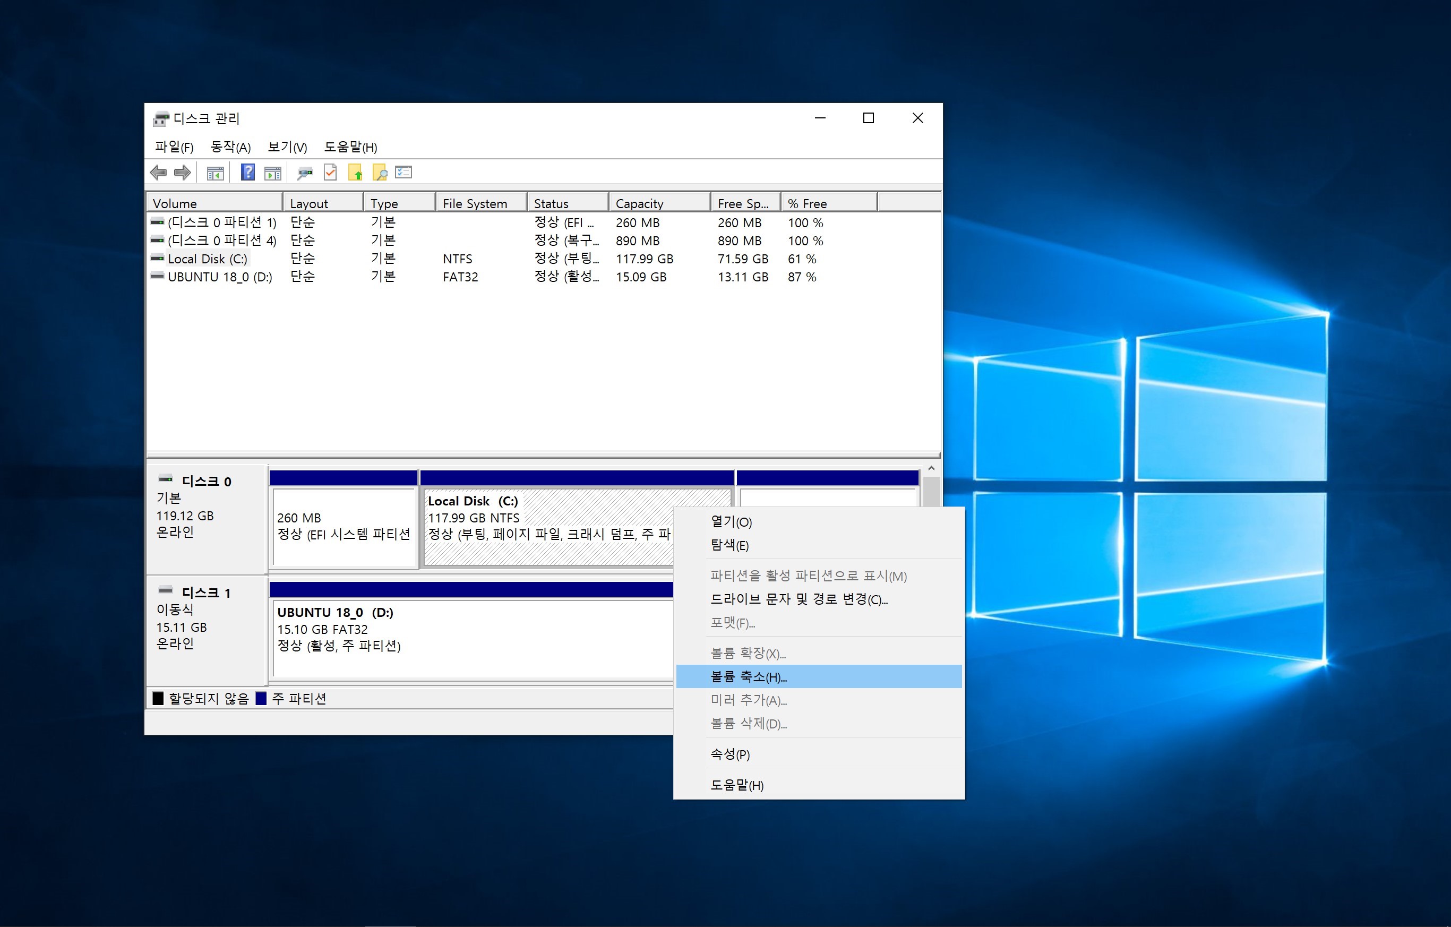Toggle the action pane toolbar icon
1451x927 pixels.
coord(273,174)
